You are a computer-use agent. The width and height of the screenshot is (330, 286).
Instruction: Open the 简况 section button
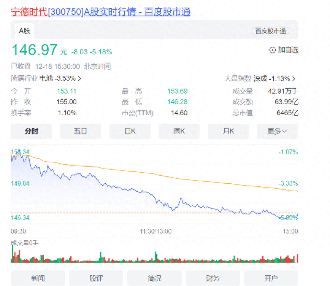click(154, 278)
